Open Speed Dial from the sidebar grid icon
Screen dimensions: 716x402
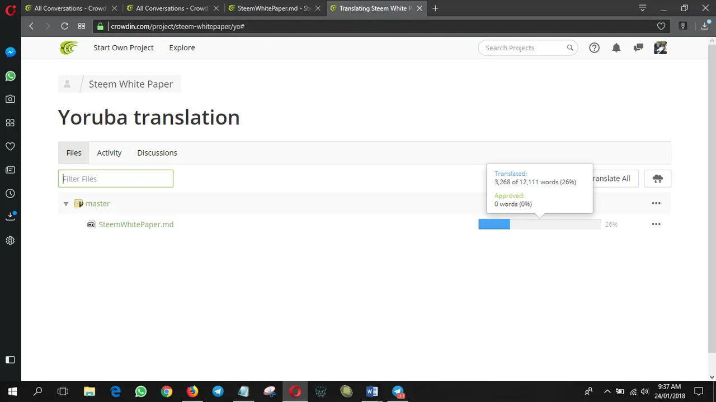coord(10,123)
